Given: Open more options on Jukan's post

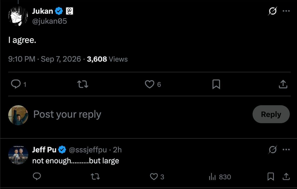Looking at the screenshot, I should coord(286,11).
